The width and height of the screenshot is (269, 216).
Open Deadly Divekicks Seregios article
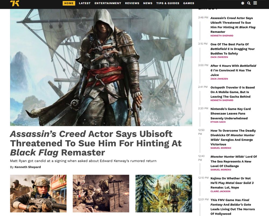pos(233,137)
